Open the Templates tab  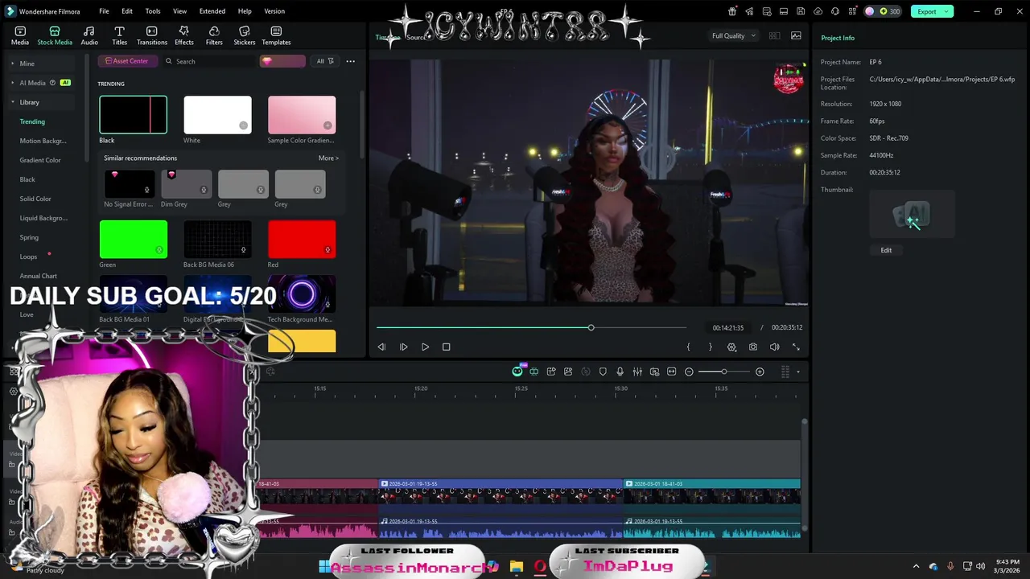pos(276,35)
